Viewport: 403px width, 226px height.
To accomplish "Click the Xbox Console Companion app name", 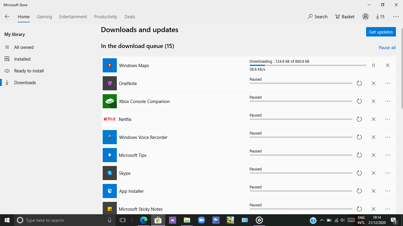I will (144, 101).
